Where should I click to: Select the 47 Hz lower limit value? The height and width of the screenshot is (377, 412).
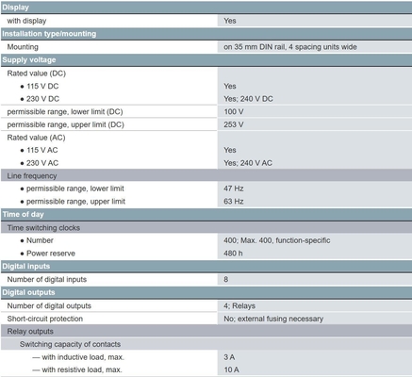coord(234,188)
